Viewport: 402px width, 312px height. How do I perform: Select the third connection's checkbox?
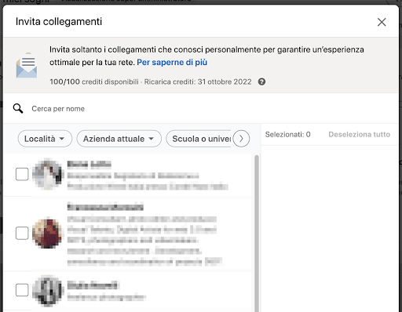click(22, 290)
